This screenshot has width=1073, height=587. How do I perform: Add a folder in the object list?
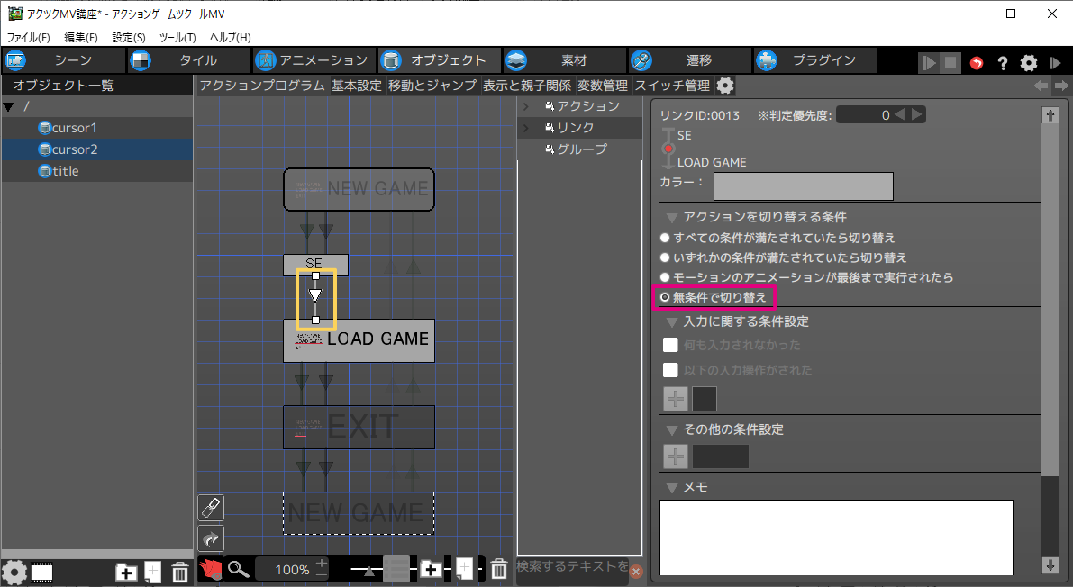click(127, 572)
